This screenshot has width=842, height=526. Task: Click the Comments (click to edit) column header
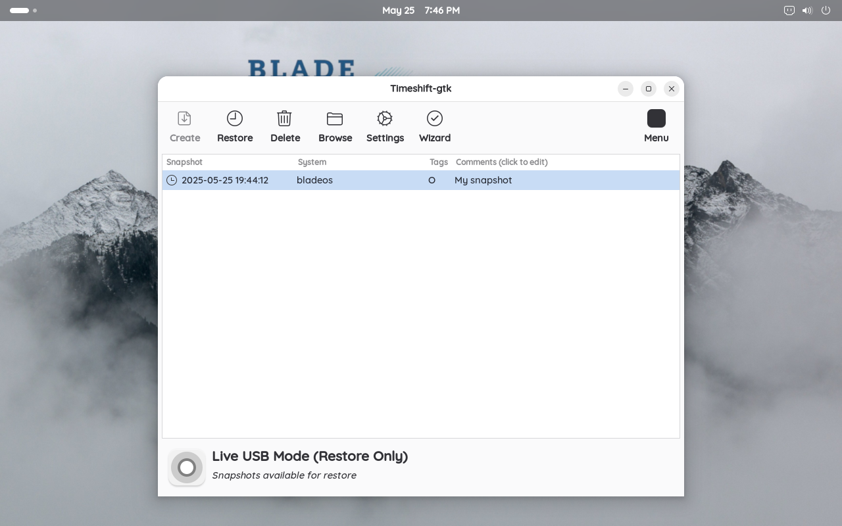tap(502, 162)
